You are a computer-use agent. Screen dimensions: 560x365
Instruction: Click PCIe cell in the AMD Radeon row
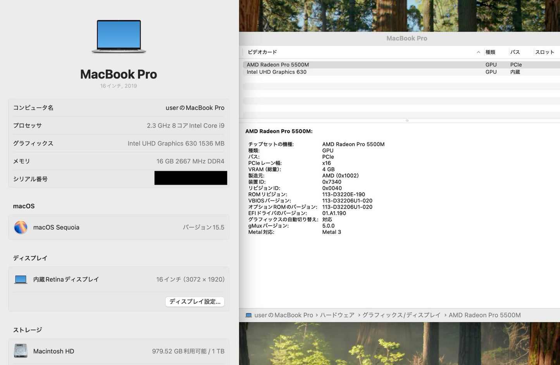(x=516, y=65)
